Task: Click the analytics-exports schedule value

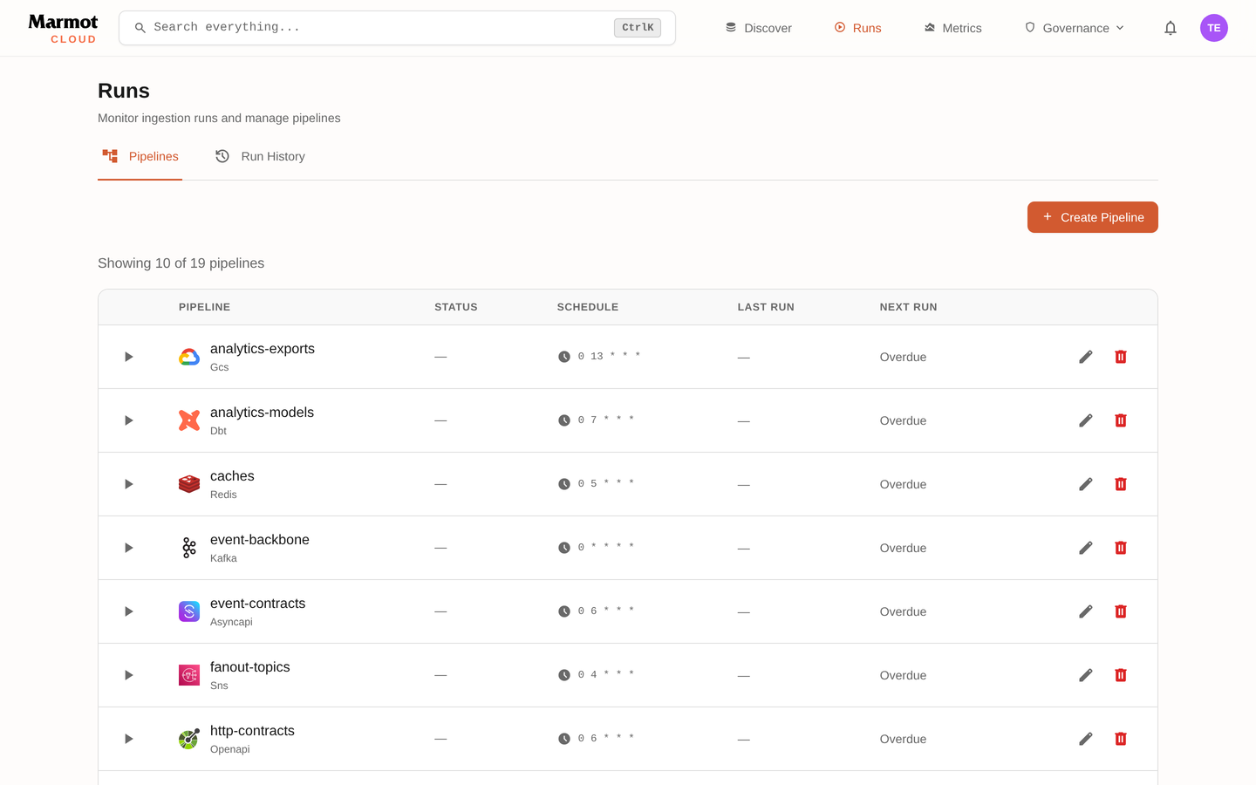Action: point(609,356)
